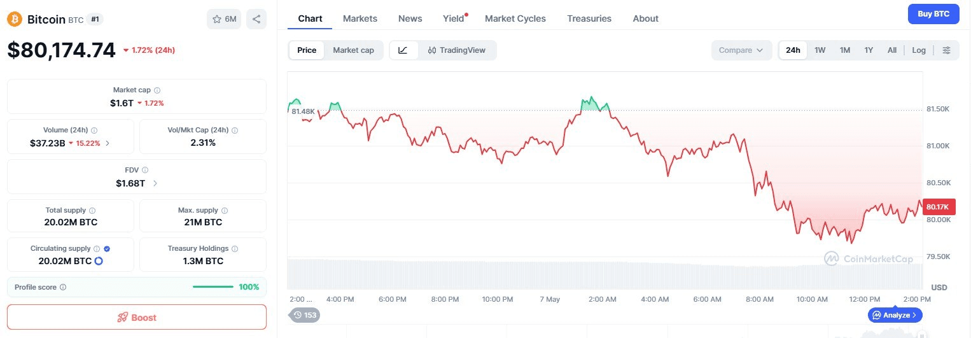Click the Profile score progress bar
Image resolution: width=971 pixels, height=338 pixels.
[213, 287]
